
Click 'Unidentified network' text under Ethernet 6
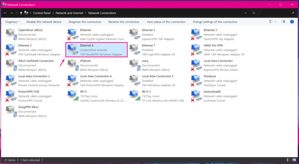(93, 50)
